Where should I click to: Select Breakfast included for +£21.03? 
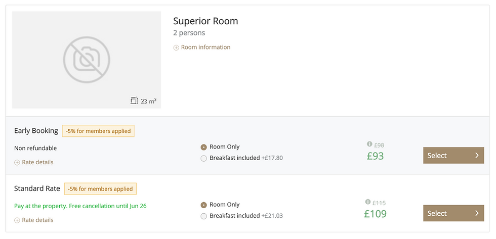coord(204,216)
